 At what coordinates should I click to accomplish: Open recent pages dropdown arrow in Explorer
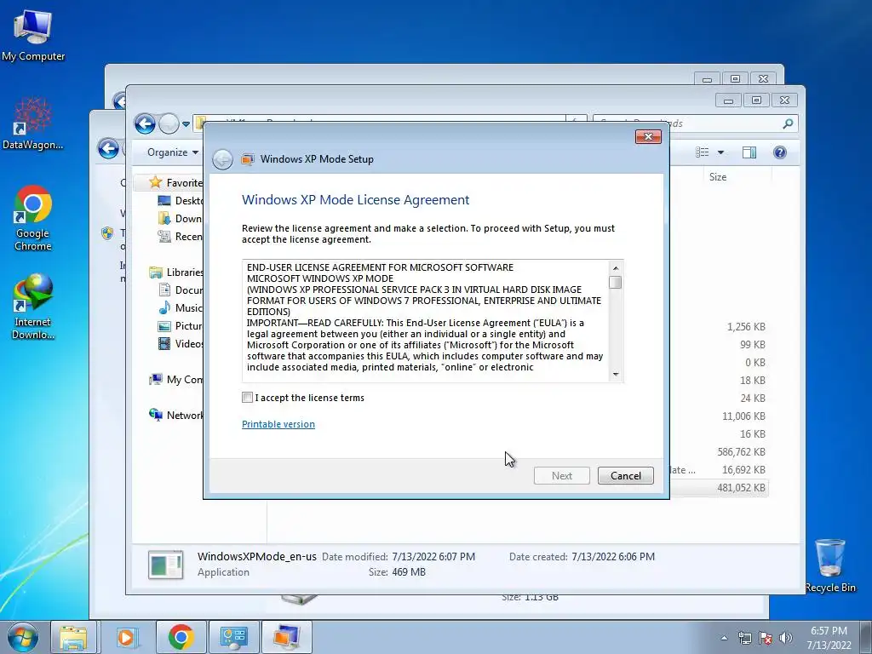[186, 124]
